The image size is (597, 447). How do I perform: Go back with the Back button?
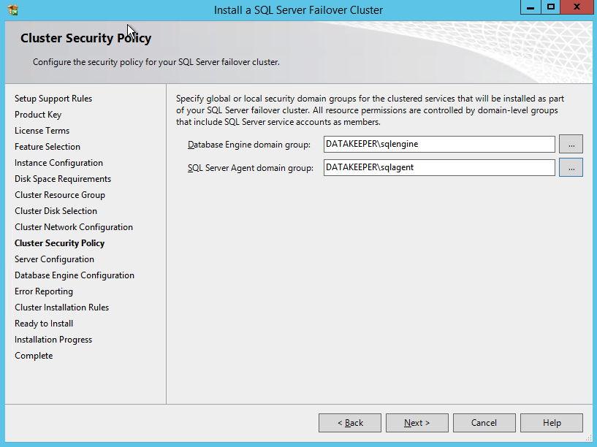click(350, 423)
